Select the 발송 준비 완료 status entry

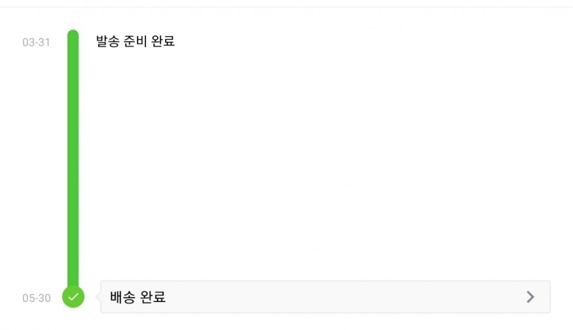point(135,41)
